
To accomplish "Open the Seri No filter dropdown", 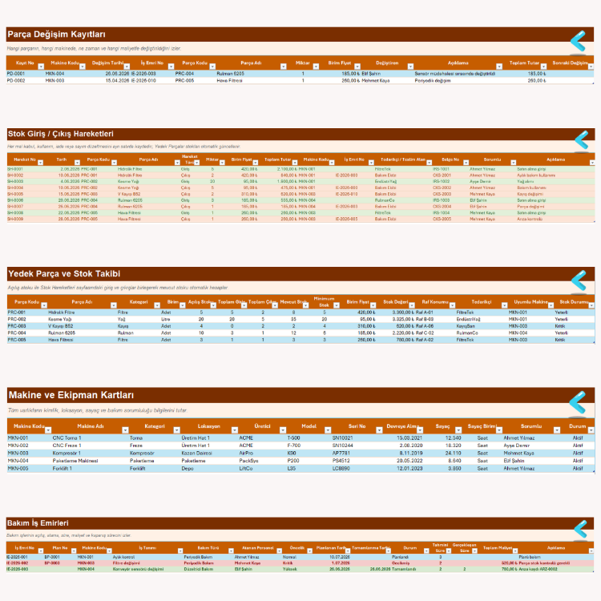I will pos(379,430).
